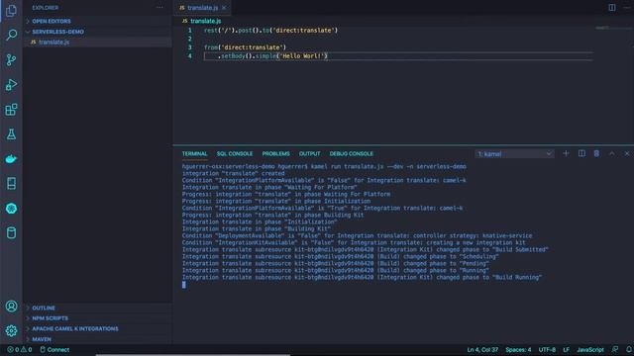Place cursor in line 4 setBody code

[x=272, y=56]
